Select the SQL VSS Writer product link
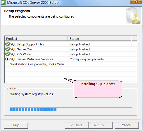The image size is (143, 131). coord(21,54)
